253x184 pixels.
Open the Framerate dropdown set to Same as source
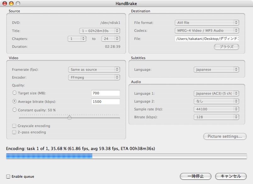pos(94,70)
